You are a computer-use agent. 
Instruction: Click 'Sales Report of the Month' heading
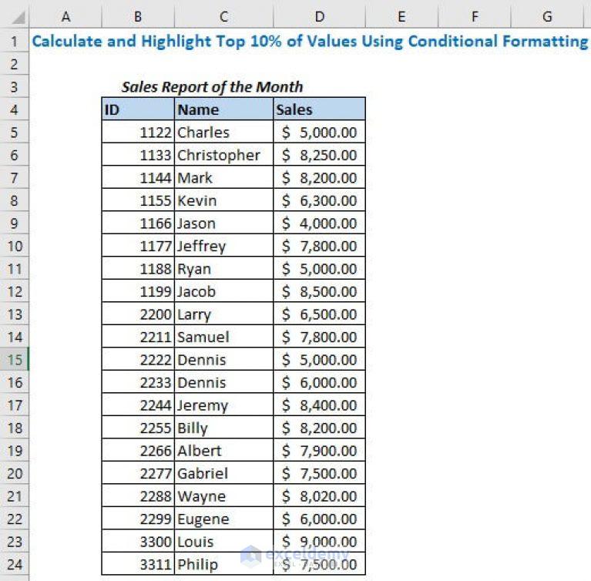pyautogui.click(x=212, y=87)
